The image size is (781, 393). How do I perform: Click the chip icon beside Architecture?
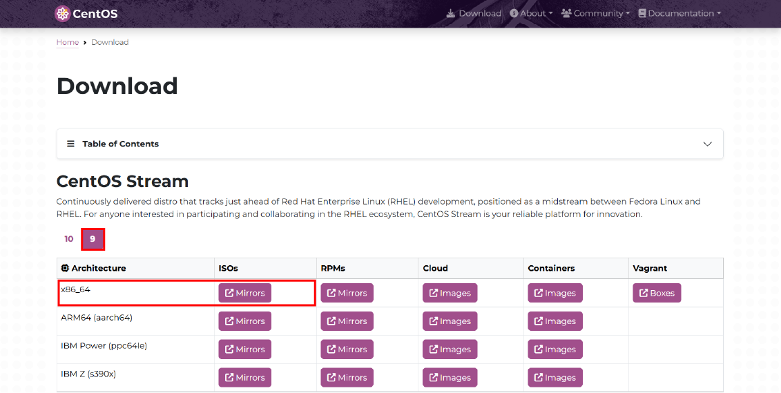pos(65,268)
